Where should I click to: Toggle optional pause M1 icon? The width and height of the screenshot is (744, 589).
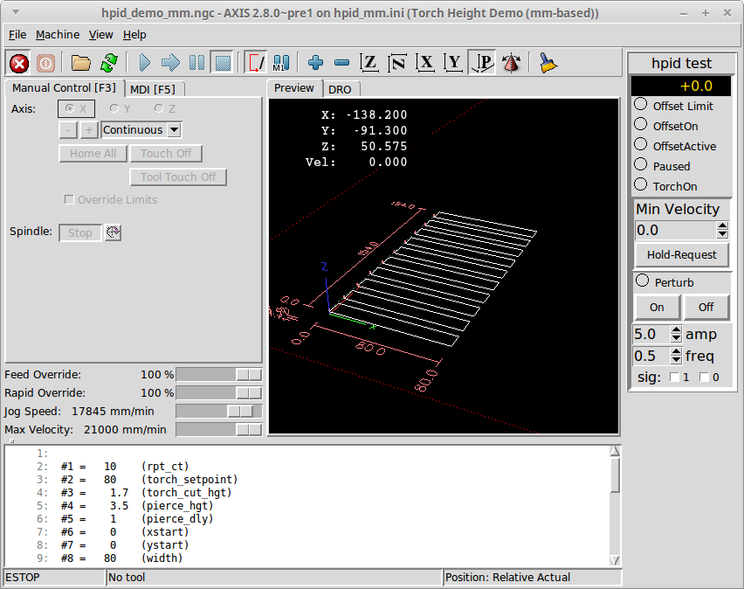[281, 63]
